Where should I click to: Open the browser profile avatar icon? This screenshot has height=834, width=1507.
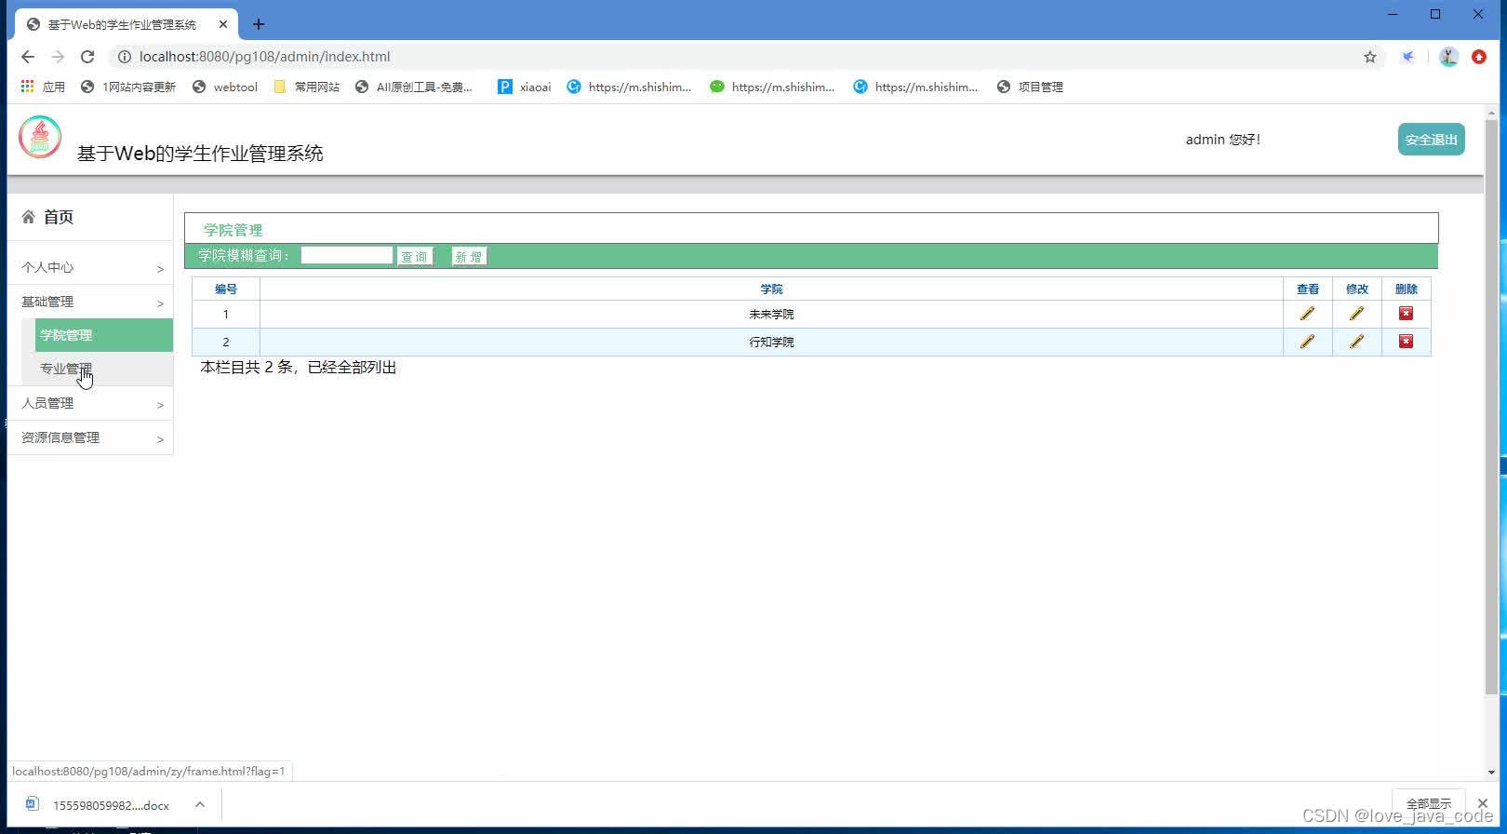[x=1448, y=57]
